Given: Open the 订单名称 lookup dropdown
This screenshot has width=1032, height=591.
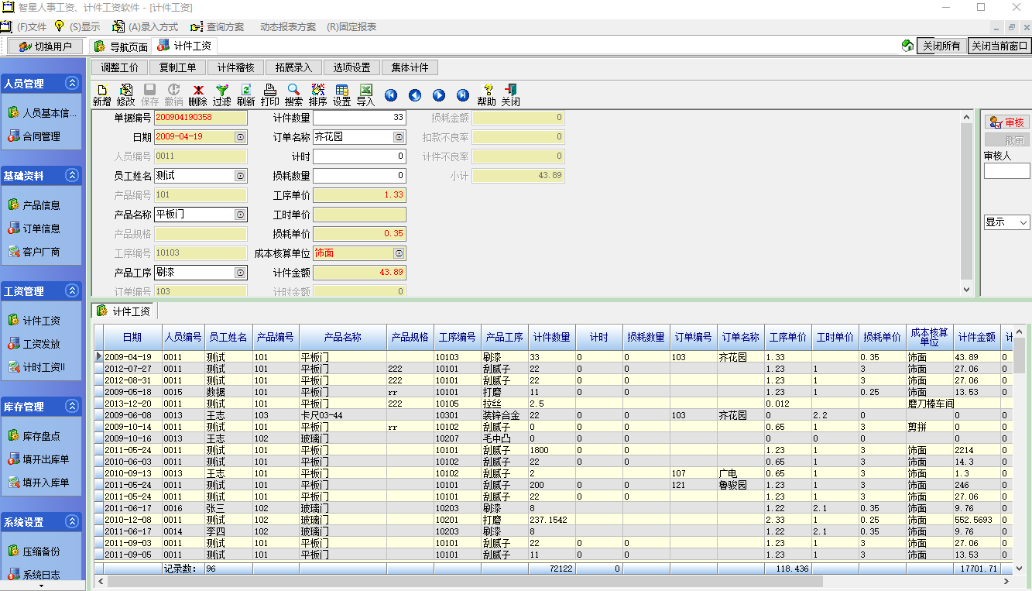Looking at the screenshot, I should pyautogui.click(x=399, y=137).
